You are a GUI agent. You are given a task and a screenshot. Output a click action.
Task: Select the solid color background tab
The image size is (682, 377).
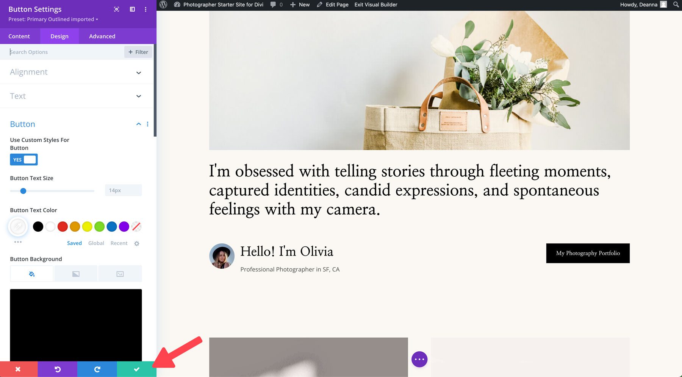(32, 273)
